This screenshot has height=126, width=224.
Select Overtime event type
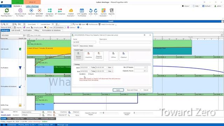click(x=89, y=56)
